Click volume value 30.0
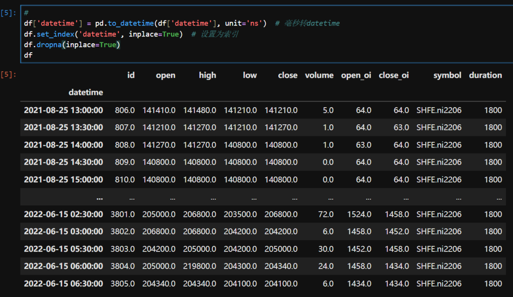The height and width of the screenshot is (297, 513). pyautogui.click(x=326, y=249)
